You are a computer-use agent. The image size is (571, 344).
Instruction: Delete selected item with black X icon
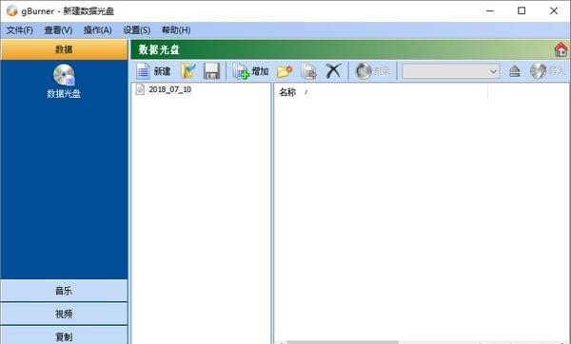[x=333, y=71]
